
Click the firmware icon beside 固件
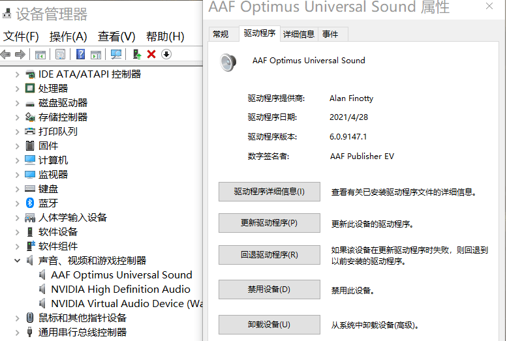[30, 146]
